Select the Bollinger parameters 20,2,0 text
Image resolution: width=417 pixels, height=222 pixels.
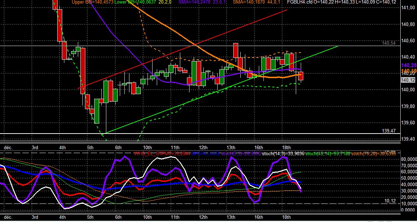(x=165, y=2)
